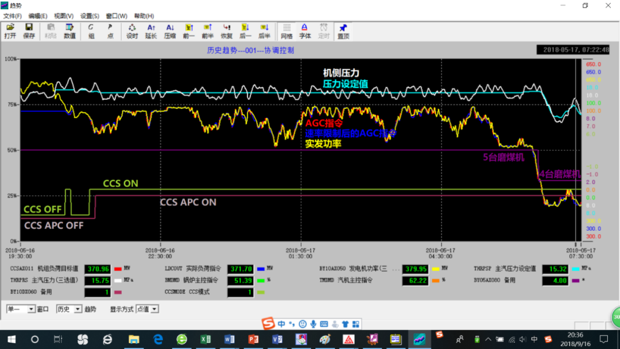Click the 保存 (Save) floppy disk icon
The width and height of the screenshot is (620, 349).
(29, 31)
